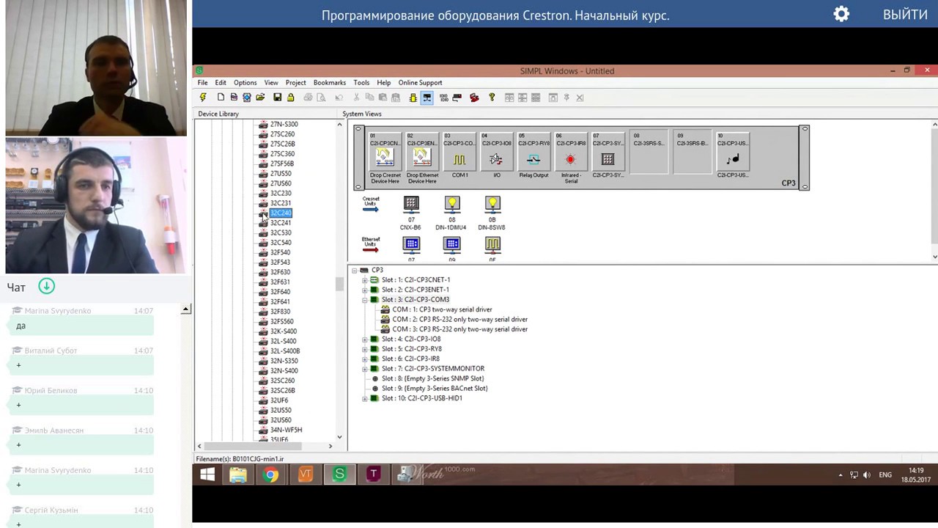This screenshot has width=938, height=528.
Task: Click the volume speaker icon in tray
Action: [867, 475]
